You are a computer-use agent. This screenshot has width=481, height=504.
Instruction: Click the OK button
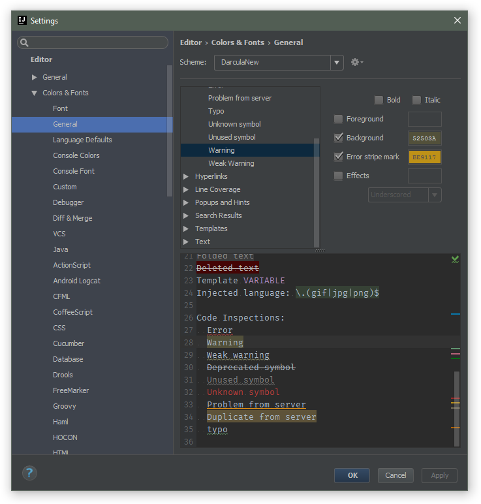(352, 475)
